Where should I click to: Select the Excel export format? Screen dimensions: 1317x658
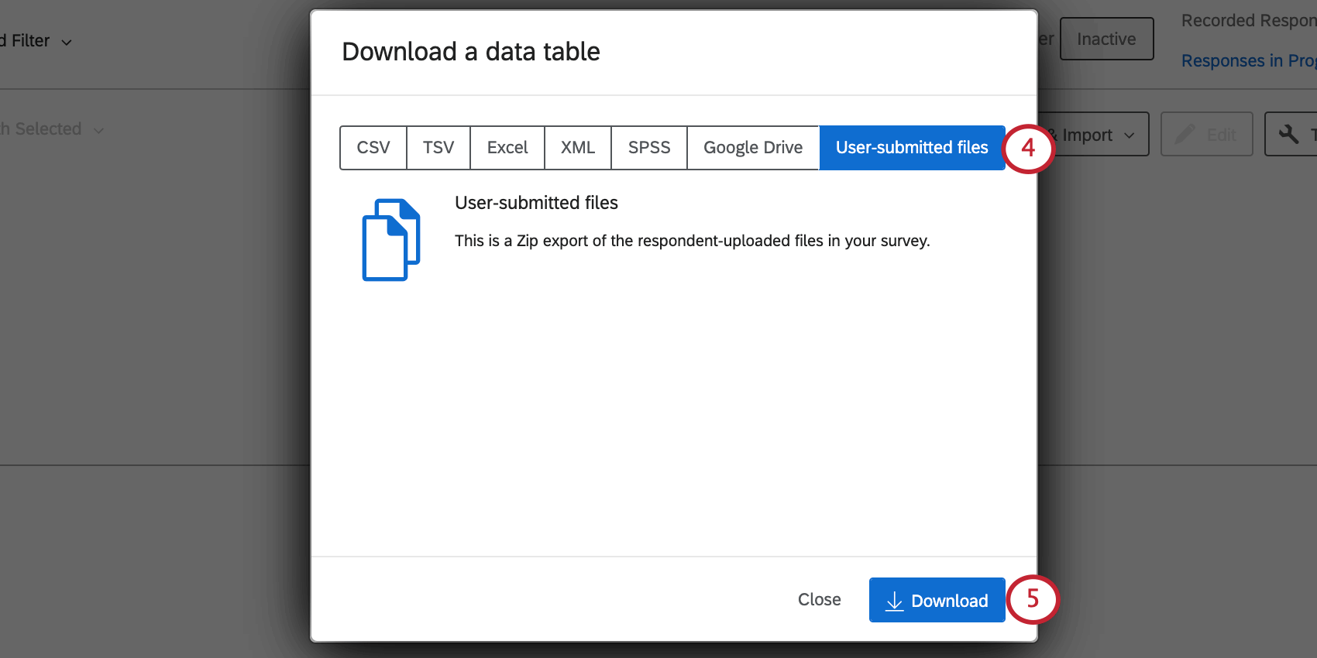pyautogui.click(x=507, y=147)
